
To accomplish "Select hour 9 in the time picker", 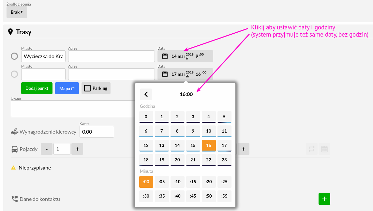I will 193,131.
